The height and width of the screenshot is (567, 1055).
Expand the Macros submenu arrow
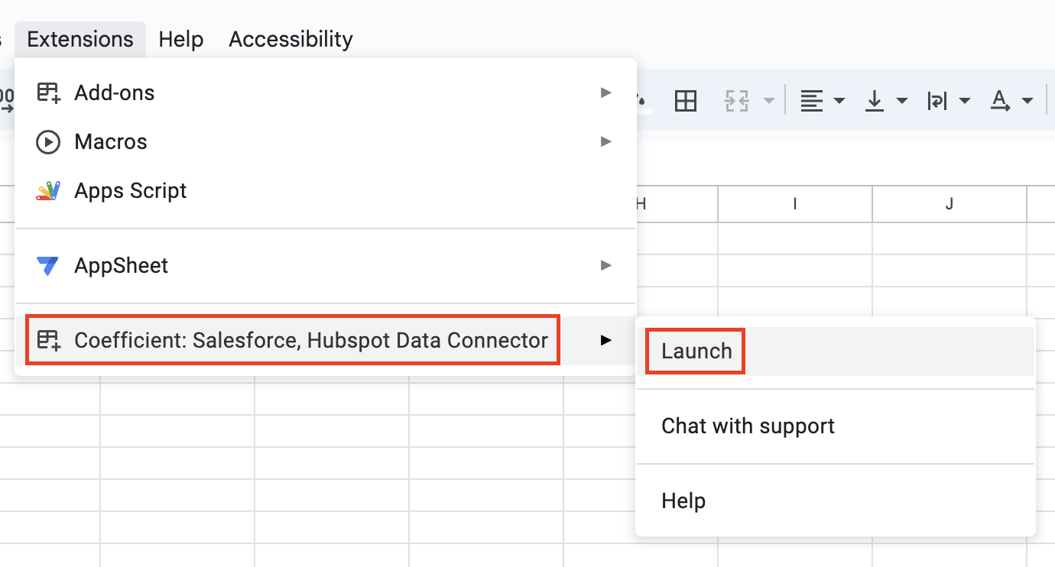pyautogui.click(x=606, y=142)
